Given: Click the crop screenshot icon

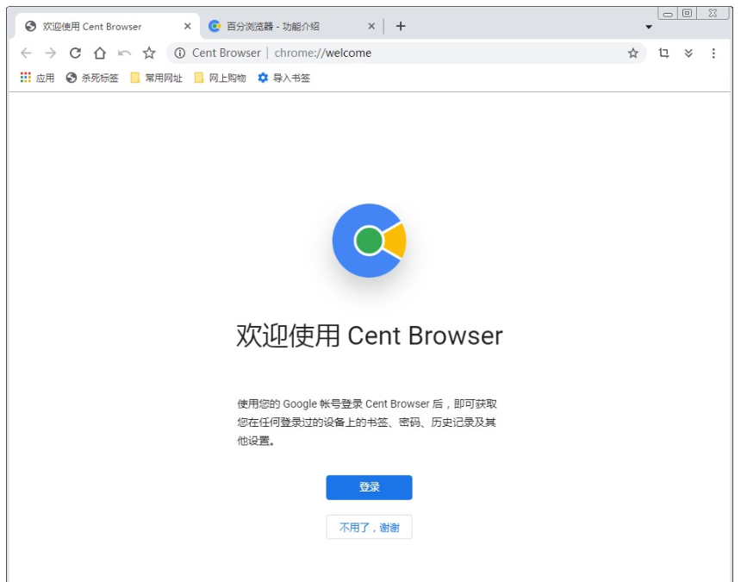Looking at the screenshot, I should tap(664, 53).
